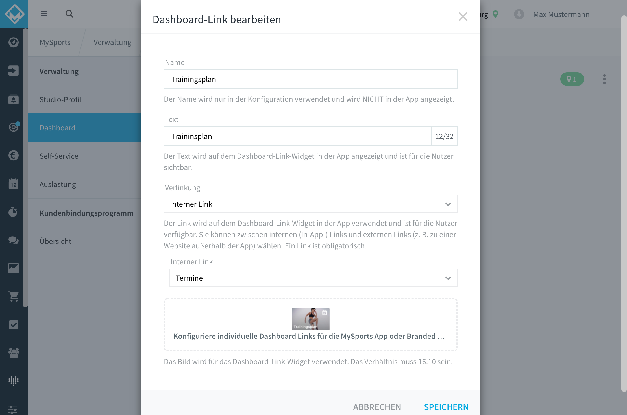Click the download arrow icon in header

519,14
